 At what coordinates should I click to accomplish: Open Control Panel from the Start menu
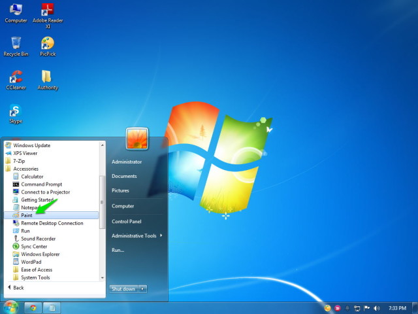(x=126, y=221)
